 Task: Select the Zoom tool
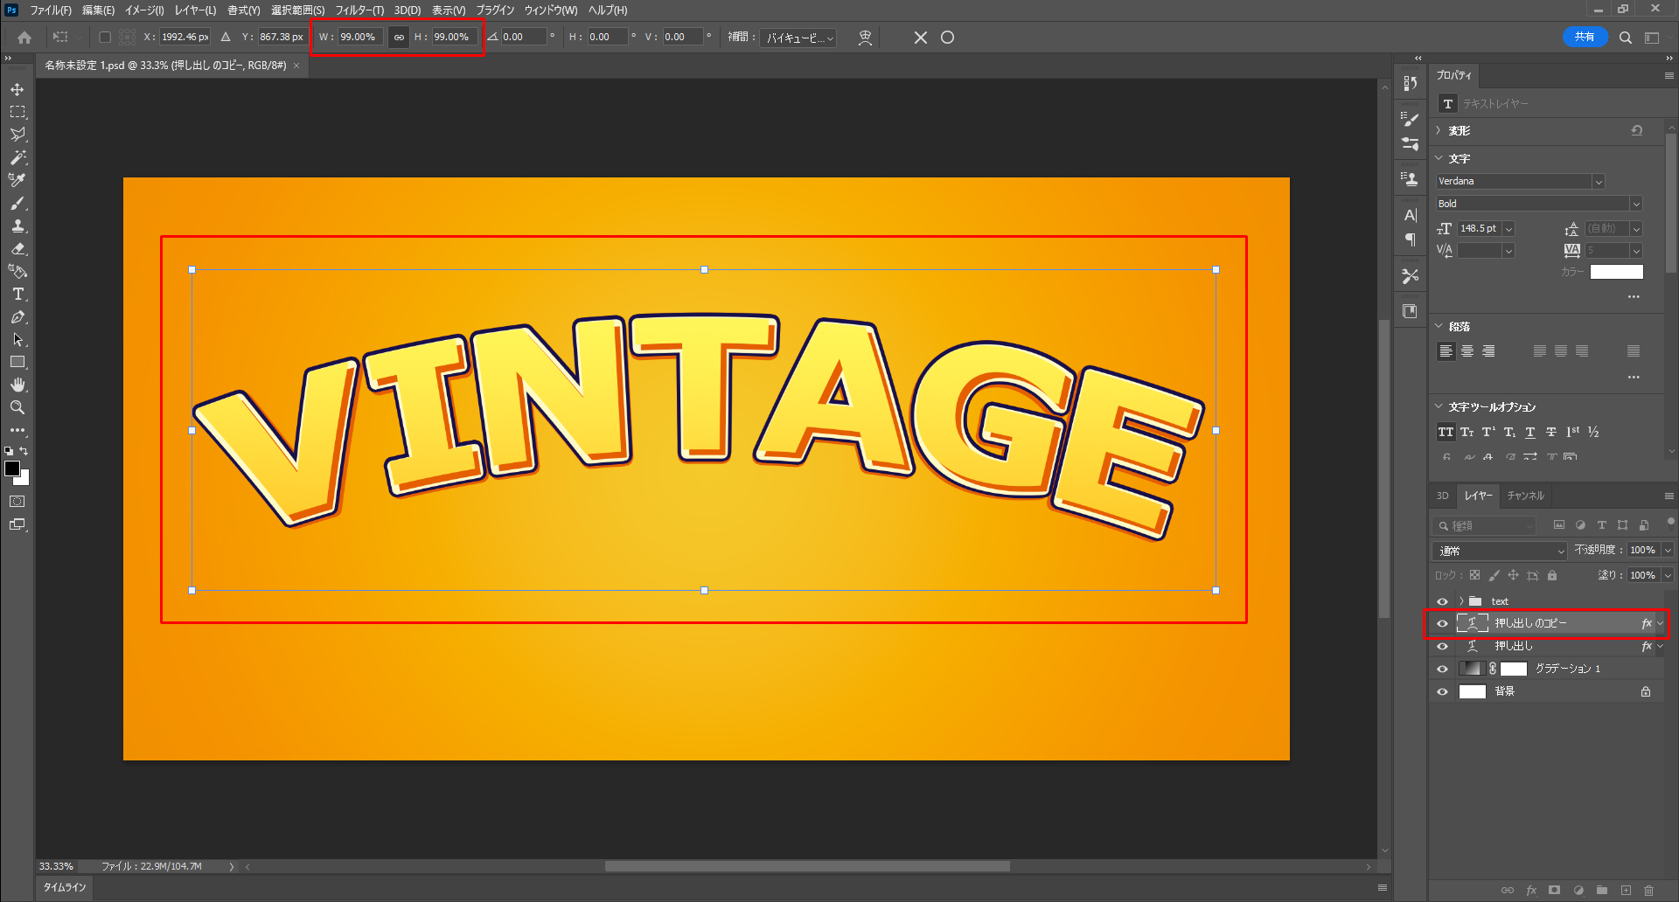(x=17, y=407)
